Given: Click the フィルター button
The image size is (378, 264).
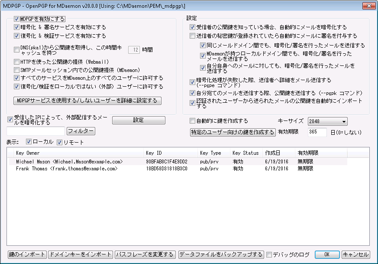Looking at the screenshot, I should [x=81, y=131].
